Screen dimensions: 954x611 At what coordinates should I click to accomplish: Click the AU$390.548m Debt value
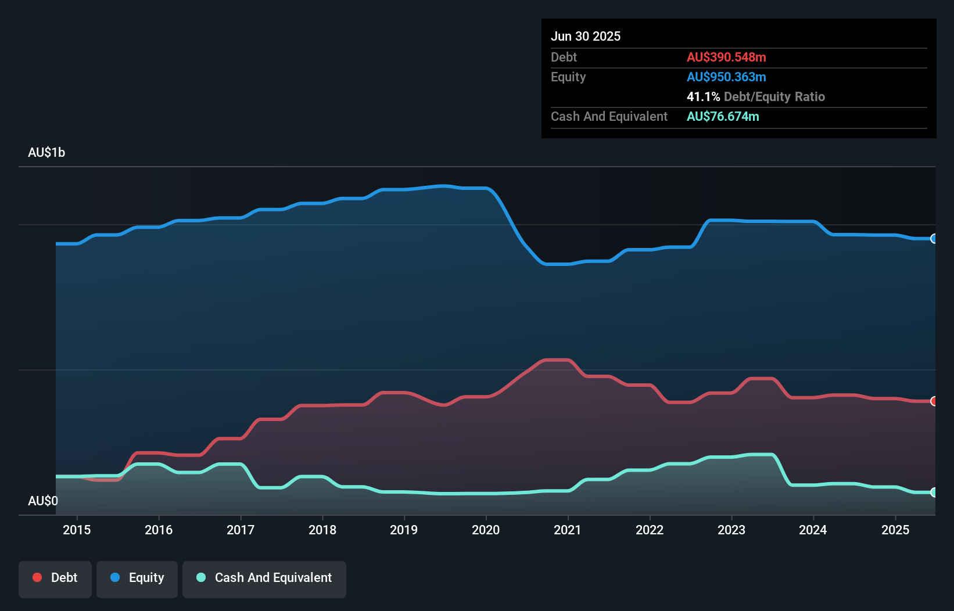[726, 57]
